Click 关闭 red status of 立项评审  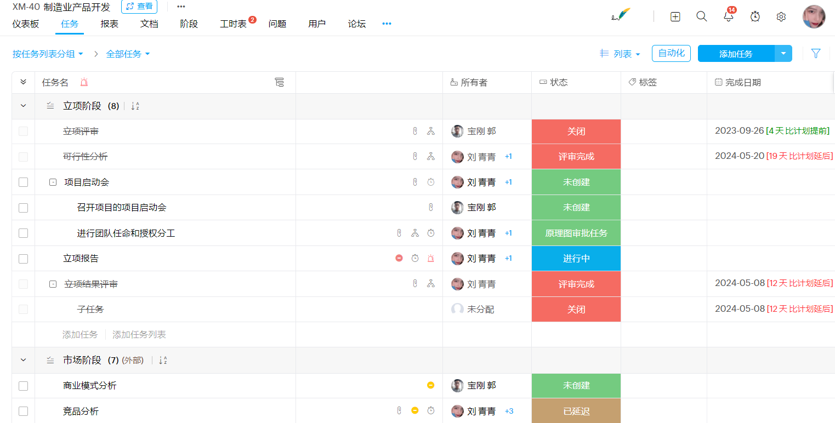pyautogui.click(x=576, y=132)
